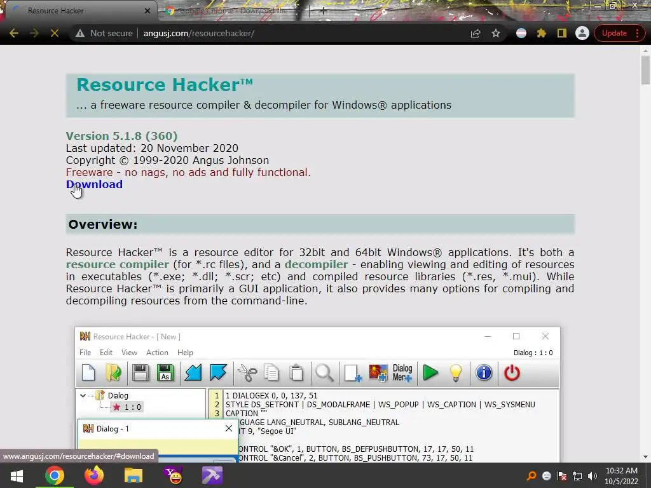This screenshot has width=651, height=488.
Task: Click the magnifying glass Find icon
Action: [x=324, y=372]
